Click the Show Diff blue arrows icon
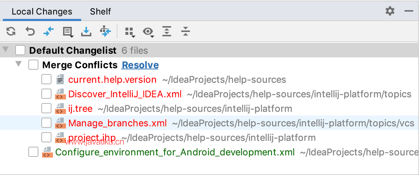Viewport: 419px width, 175px height. [49, 31]
